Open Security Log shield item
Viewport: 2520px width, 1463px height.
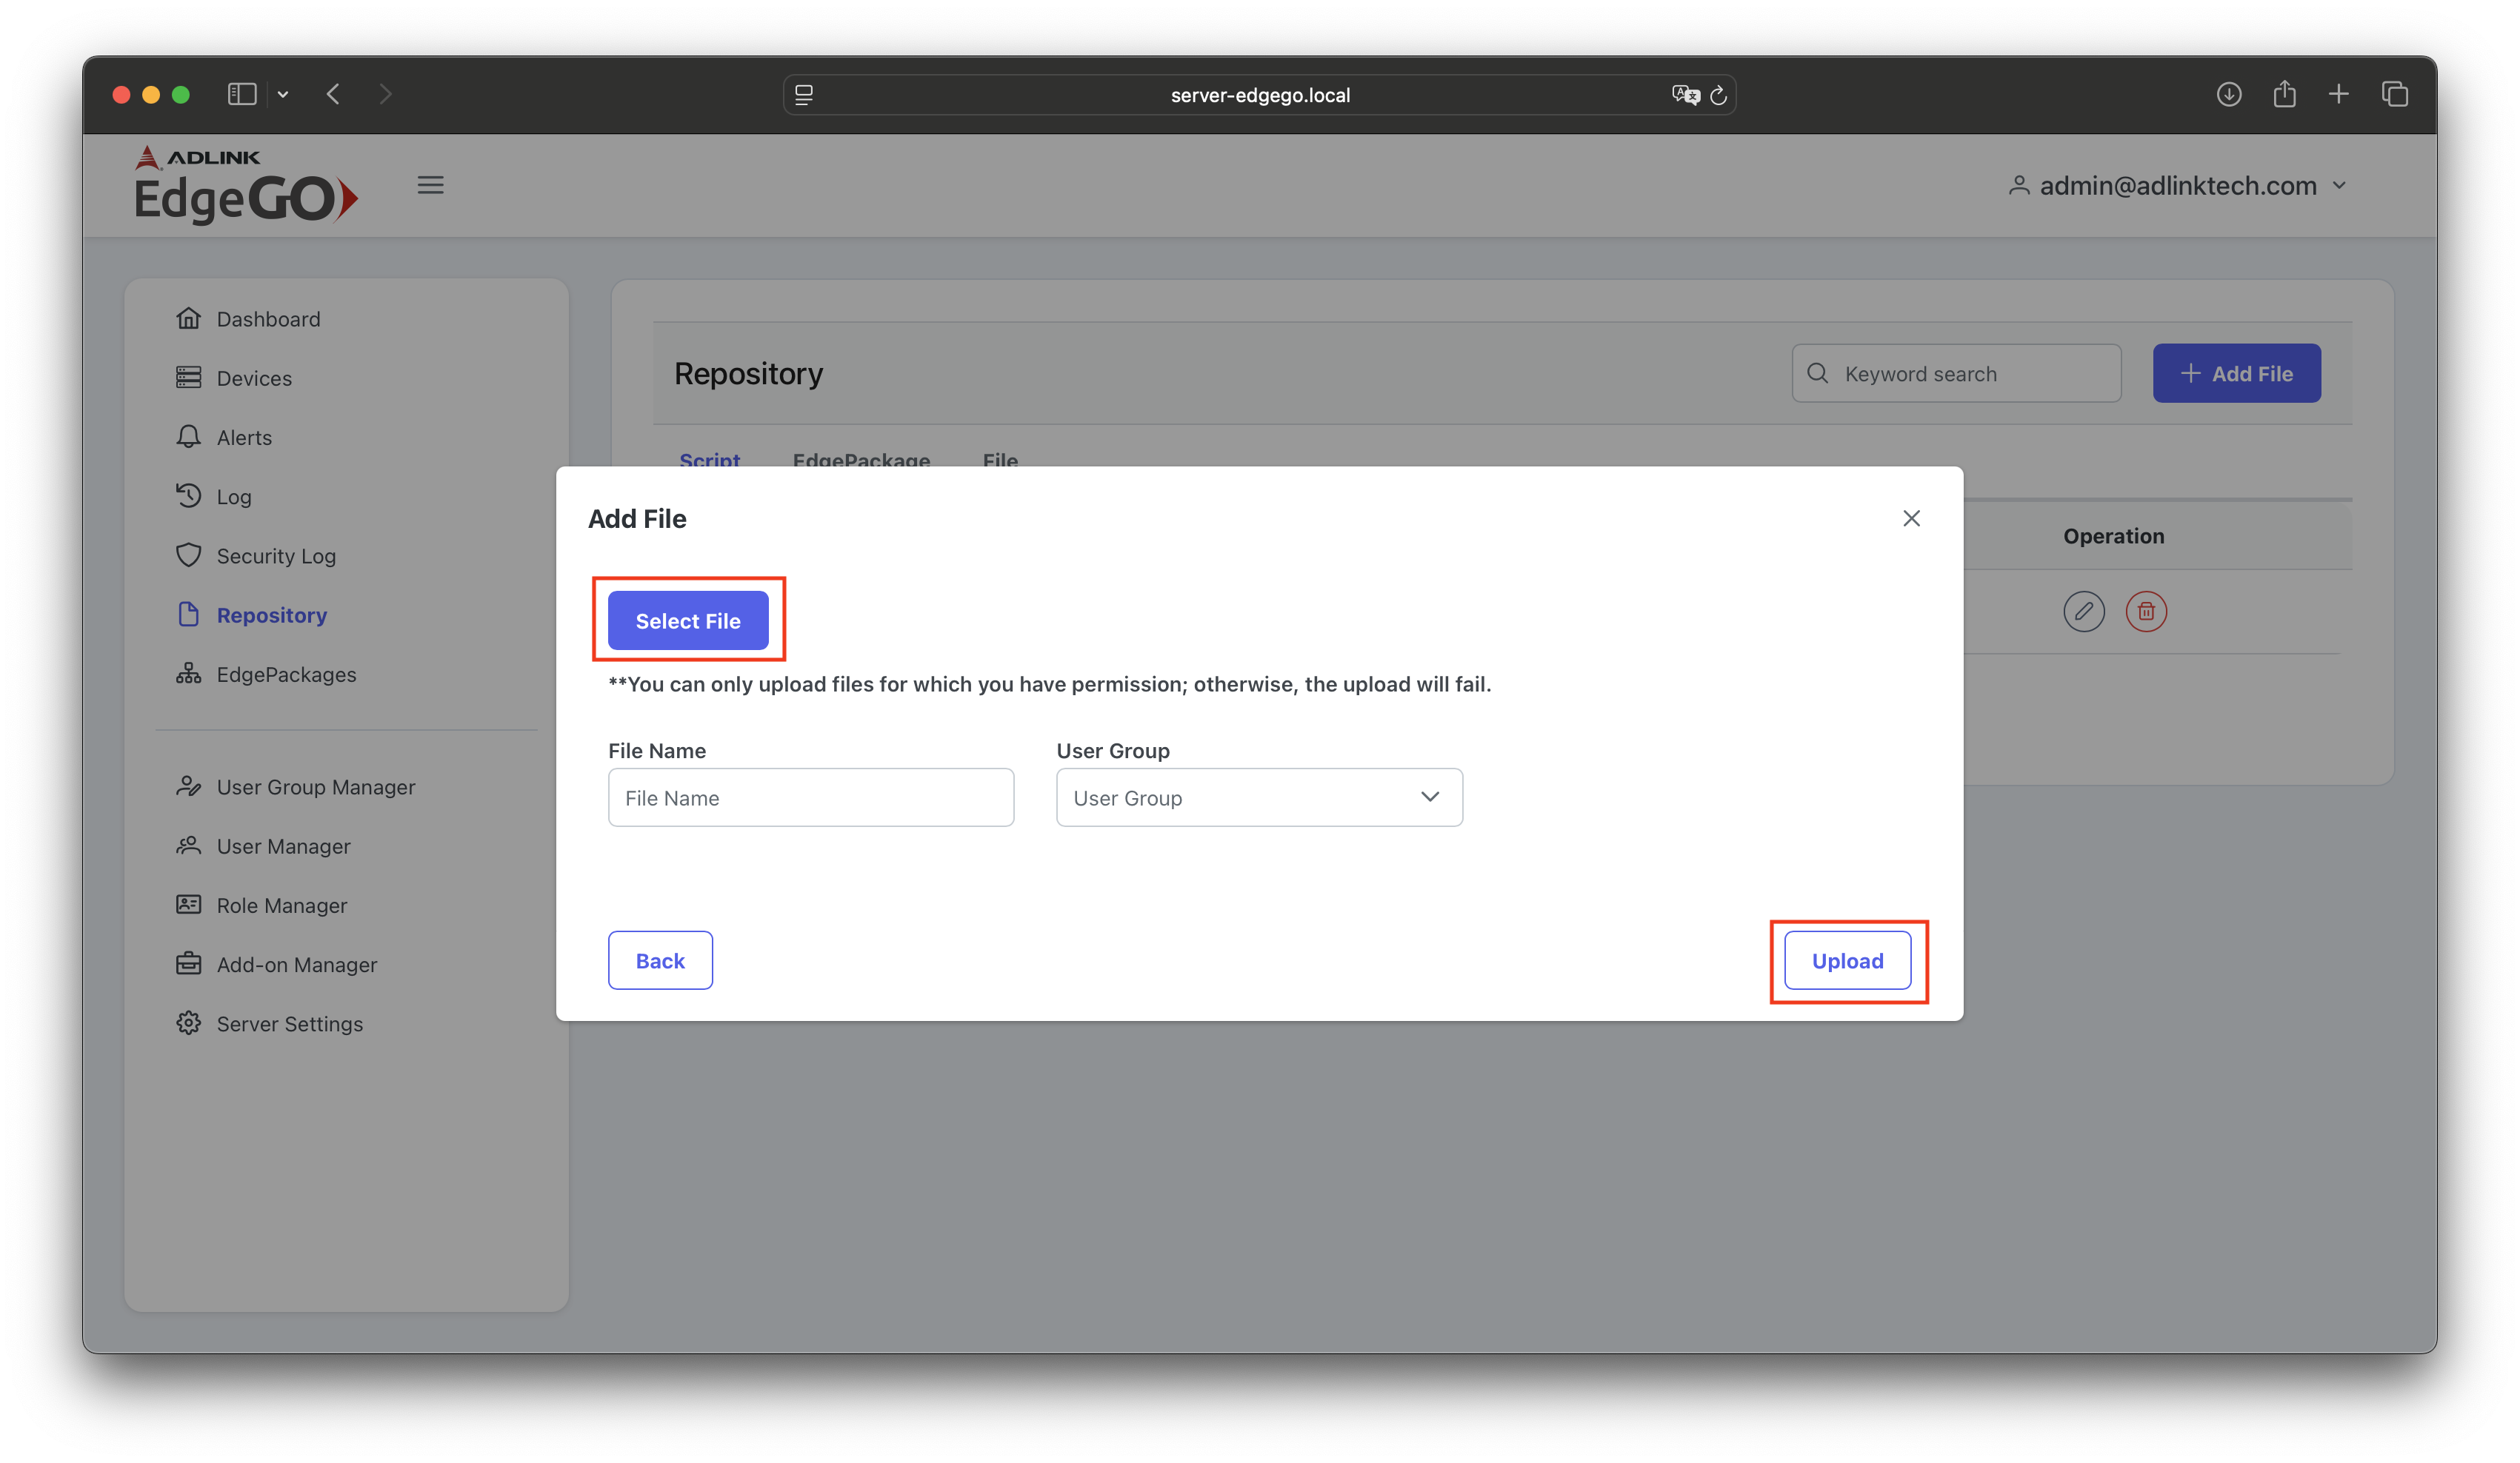[276, 557]
